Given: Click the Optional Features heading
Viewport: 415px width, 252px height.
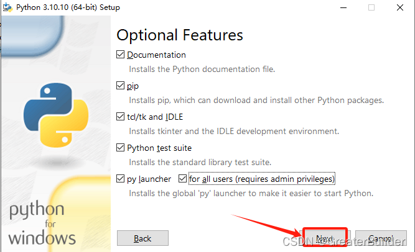Looking at the screenshot, I should point(180,34).
